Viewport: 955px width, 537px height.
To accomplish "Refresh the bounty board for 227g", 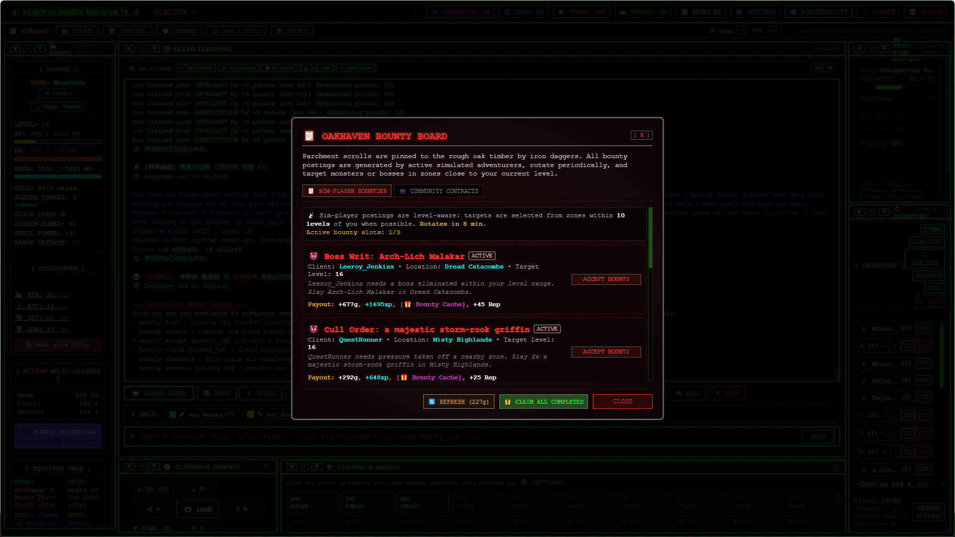I will click(x=459, y=402).
